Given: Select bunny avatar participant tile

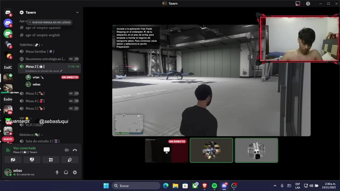Looking at the screenshot, I should tap(256, 150).
